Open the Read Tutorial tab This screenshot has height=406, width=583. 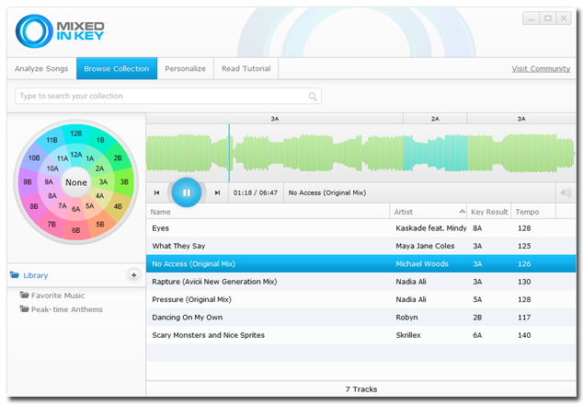tap(246, 68)
